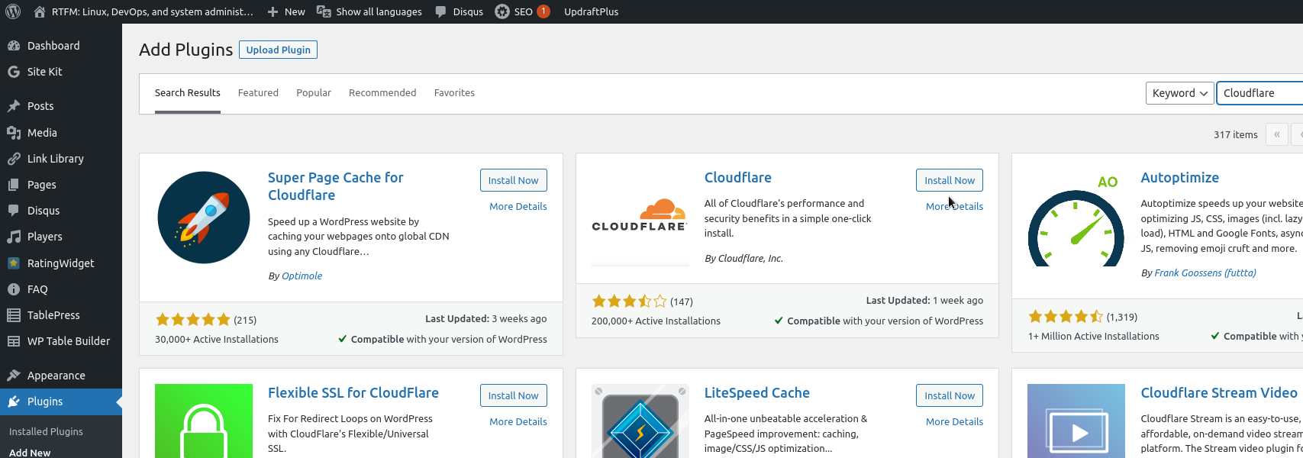1303x458 pixels.
Task: Install Super Page Cache for Cloudflare
Action: click(x=514, y=180)
